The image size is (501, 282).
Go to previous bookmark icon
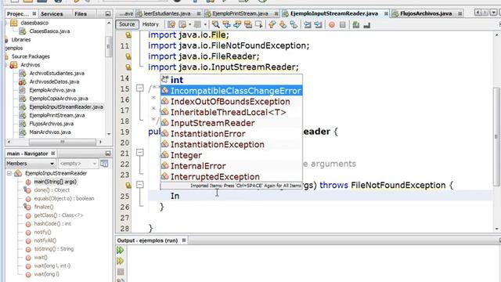click(x=272, y=24)
